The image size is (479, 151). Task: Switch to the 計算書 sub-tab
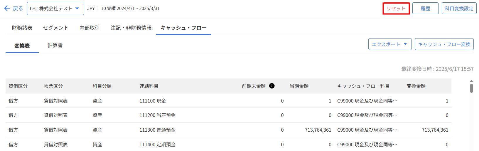[55, 46]
